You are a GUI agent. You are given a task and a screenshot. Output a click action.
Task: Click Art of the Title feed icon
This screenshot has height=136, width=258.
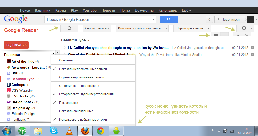[9, 61]
